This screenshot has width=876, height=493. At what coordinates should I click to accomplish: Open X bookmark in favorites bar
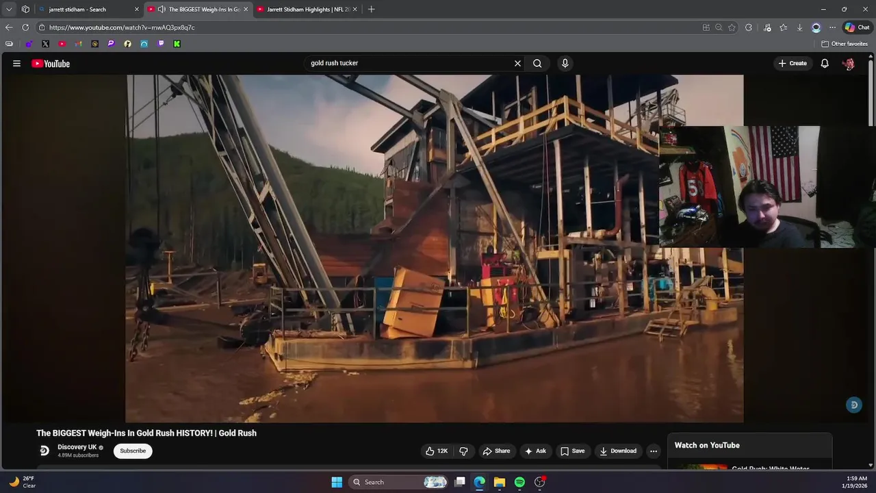point(45,44)
